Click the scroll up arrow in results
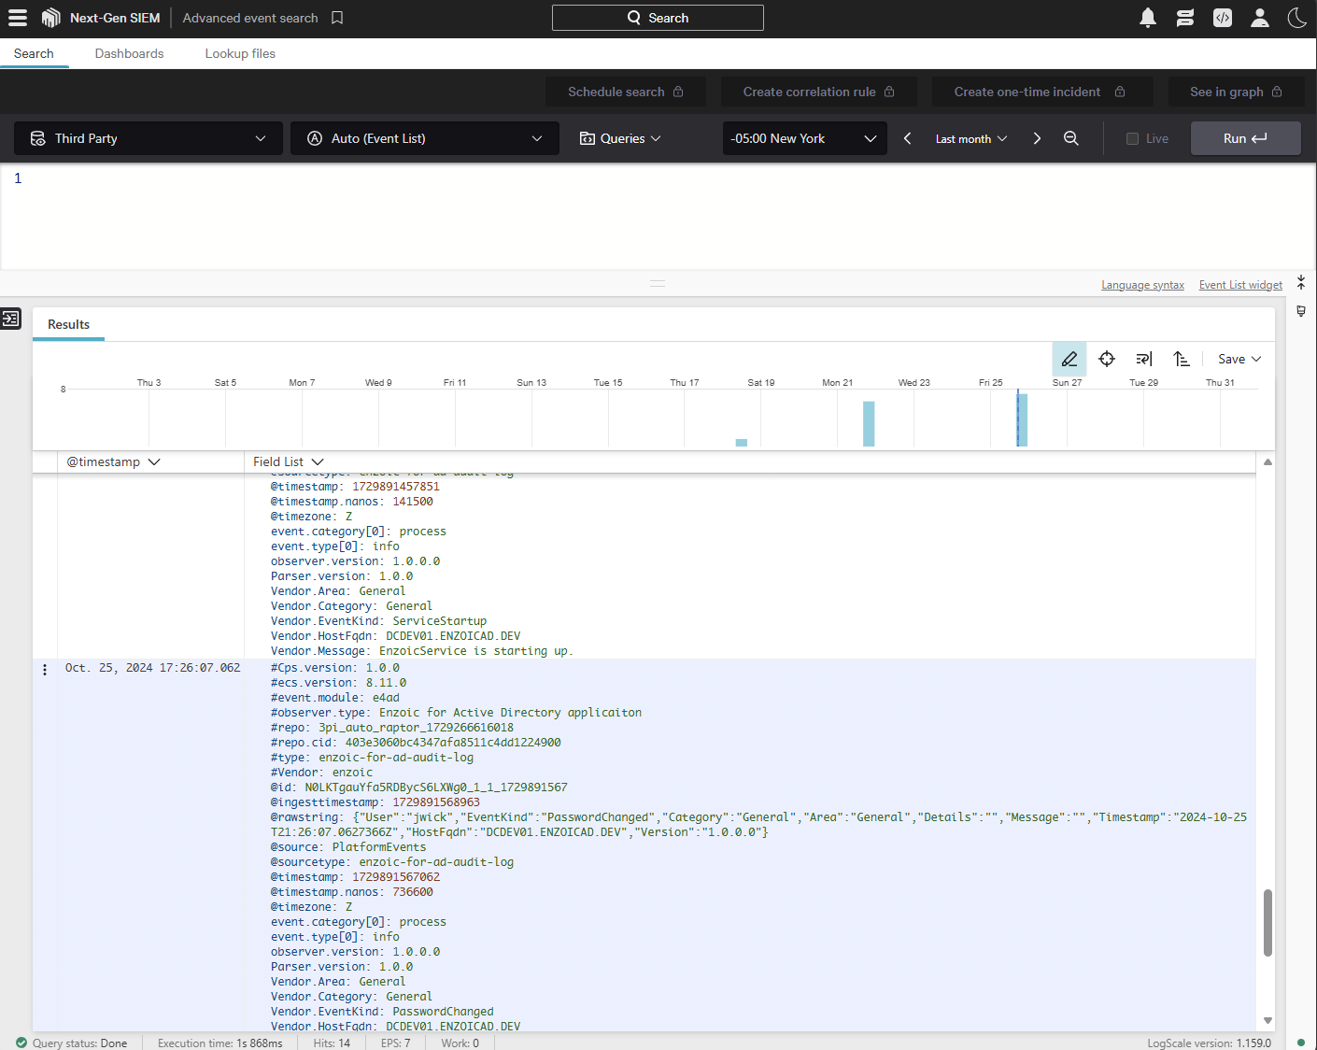This screenshot has width=1317, height=1050. 1267,461
